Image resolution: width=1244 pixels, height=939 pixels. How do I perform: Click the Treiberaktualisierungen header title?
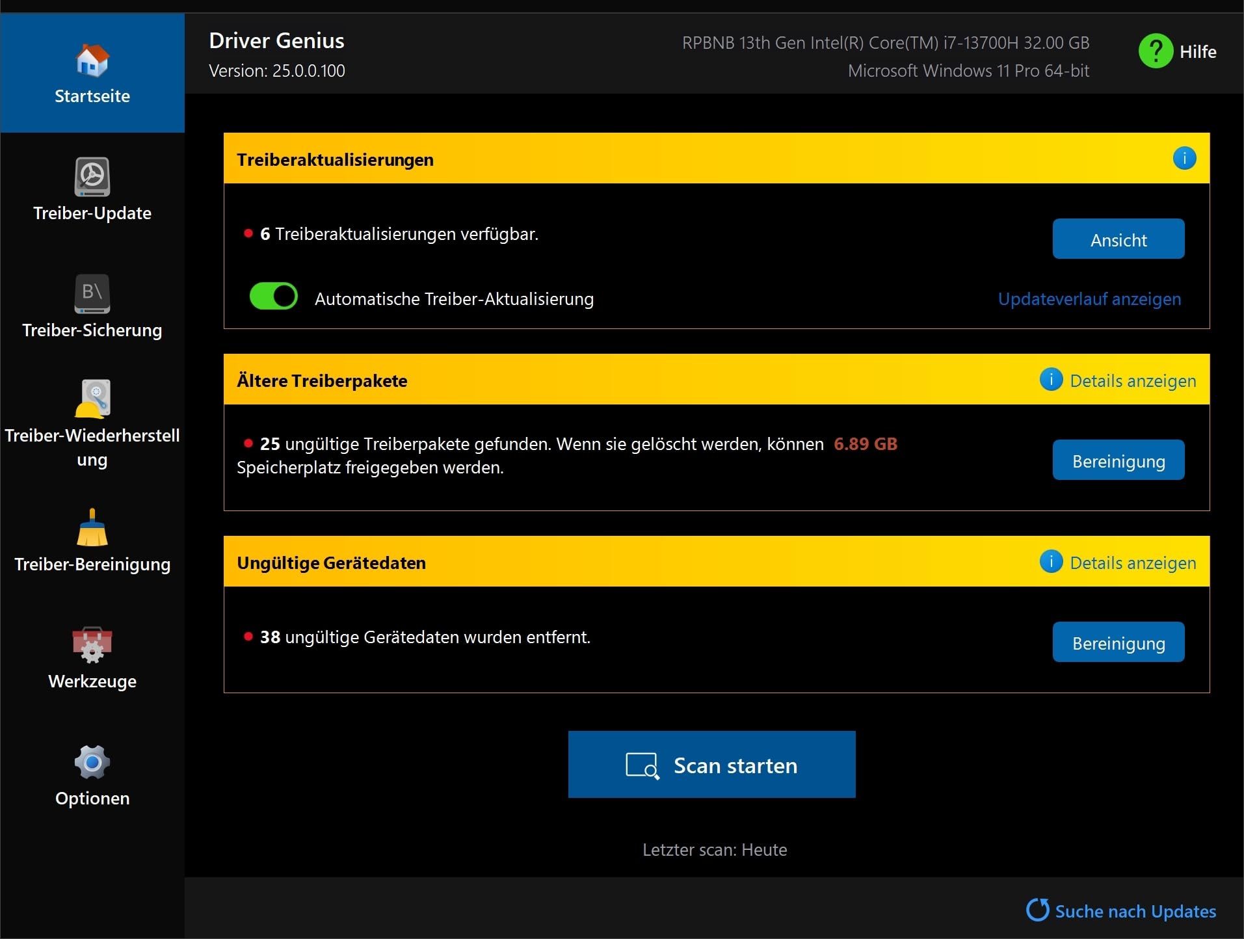point(335,160)
